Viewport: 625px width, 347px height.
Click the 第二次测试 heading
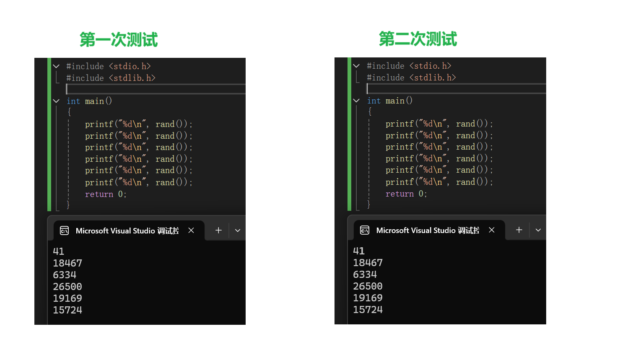tap(418, 39)
